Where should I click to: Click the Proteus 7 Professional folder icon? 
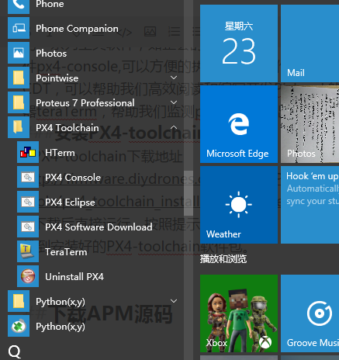19,102
